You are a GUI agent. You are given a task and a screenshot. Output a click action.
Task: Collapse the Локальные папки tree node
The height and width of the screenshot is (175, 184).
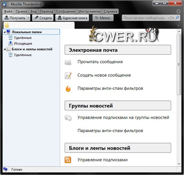pyautogui.click(x=4, y=32)
